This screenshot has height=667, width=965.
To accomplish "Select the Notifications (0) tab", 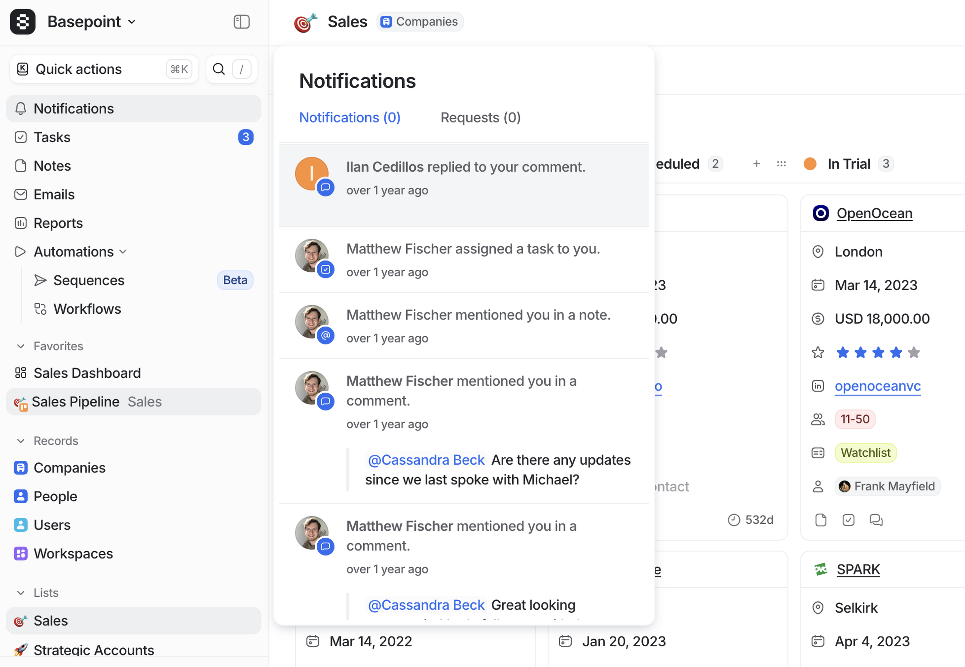I will coord(349,117).
